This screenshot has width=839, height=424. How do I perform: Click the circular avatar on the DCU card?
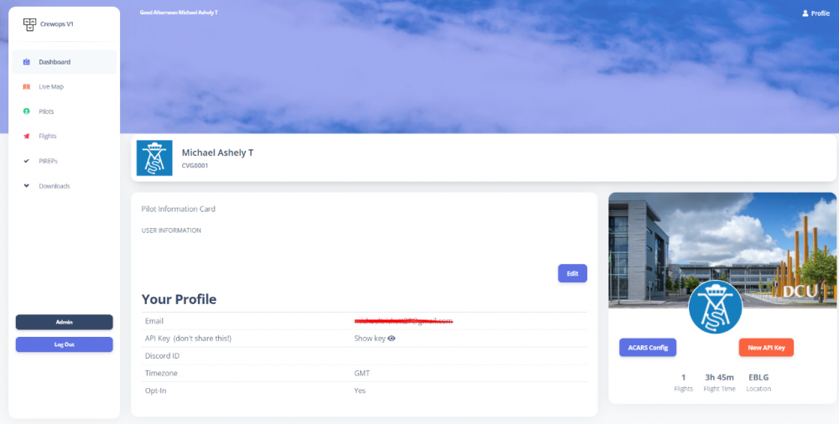click(716, 308)
